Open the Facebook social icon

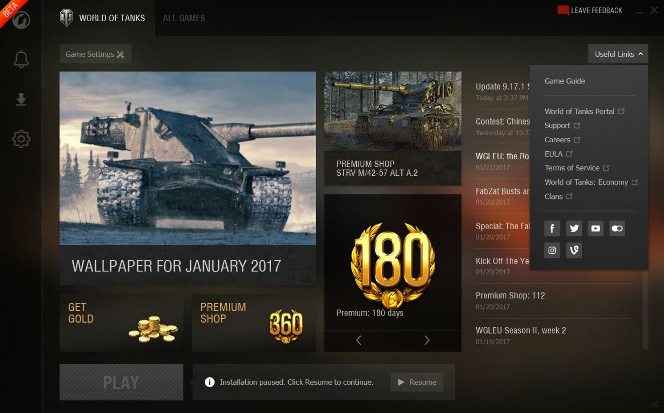click(x=552, y=229)
